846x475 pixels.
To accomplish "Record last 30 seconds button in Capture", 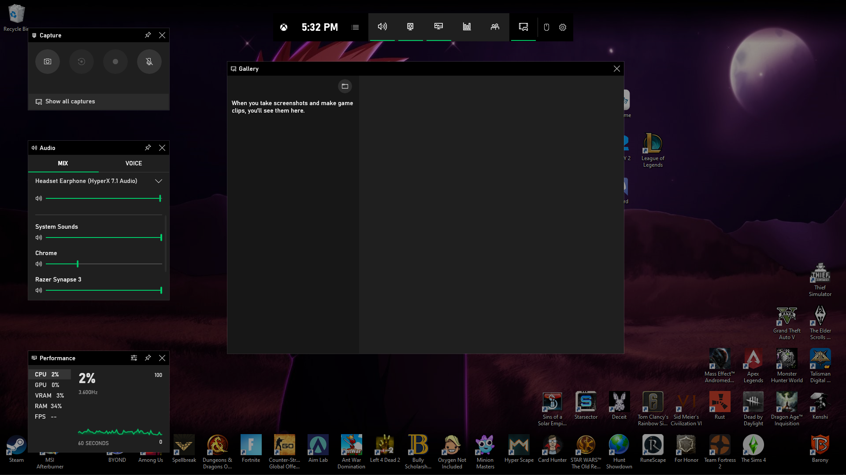I will pos(82,62).
